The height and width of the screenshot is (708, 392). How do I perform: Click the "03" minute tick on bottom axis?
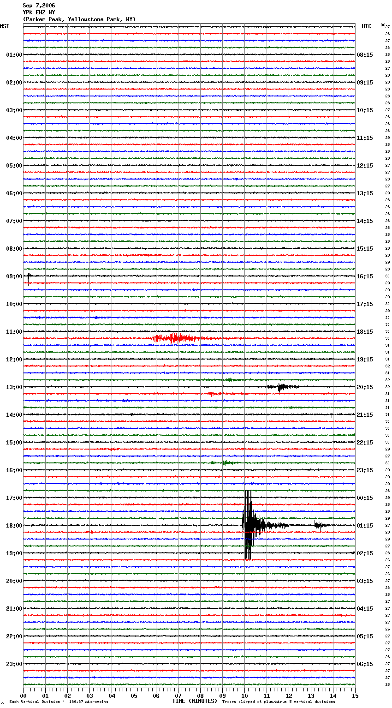[x=89, y=696]
